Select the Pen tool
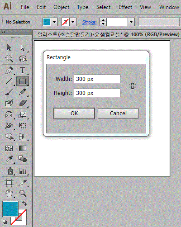 point(9,71)
